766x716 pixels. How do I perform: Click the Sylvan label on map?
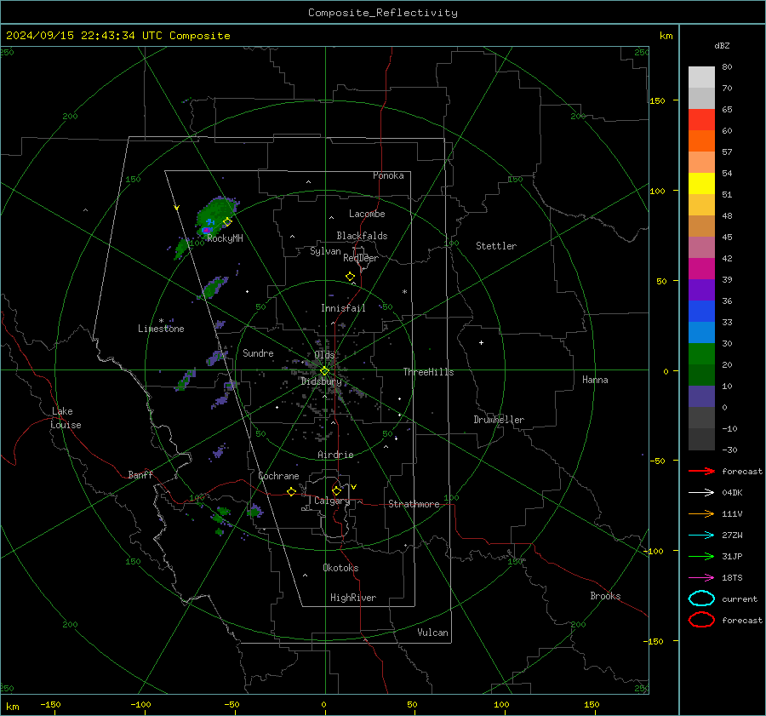(x=325, y=251)
